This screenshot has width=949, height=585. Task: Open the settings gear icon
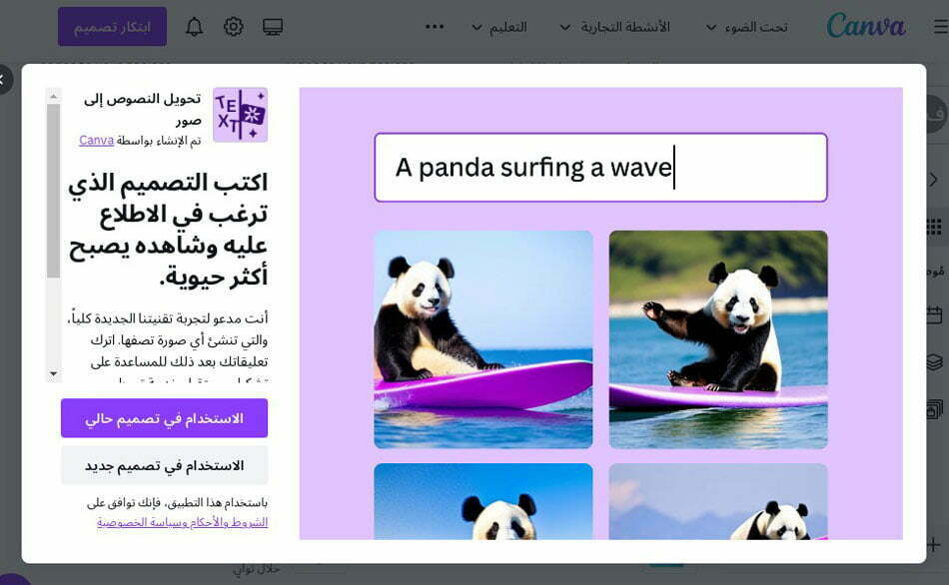[233, 27]
